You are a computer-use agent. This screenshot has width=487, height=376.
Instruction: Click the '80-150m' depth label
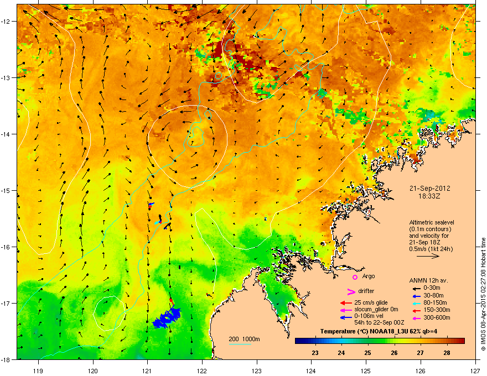pos(435,302)
